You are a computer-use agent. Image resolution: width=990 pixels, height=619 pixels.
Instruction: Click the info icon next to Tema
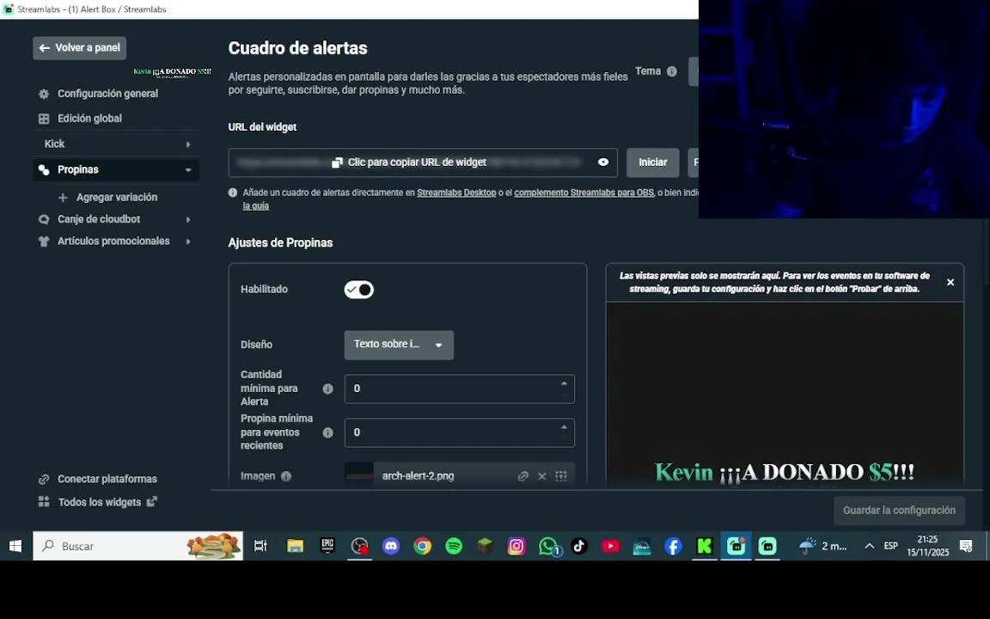672,71
